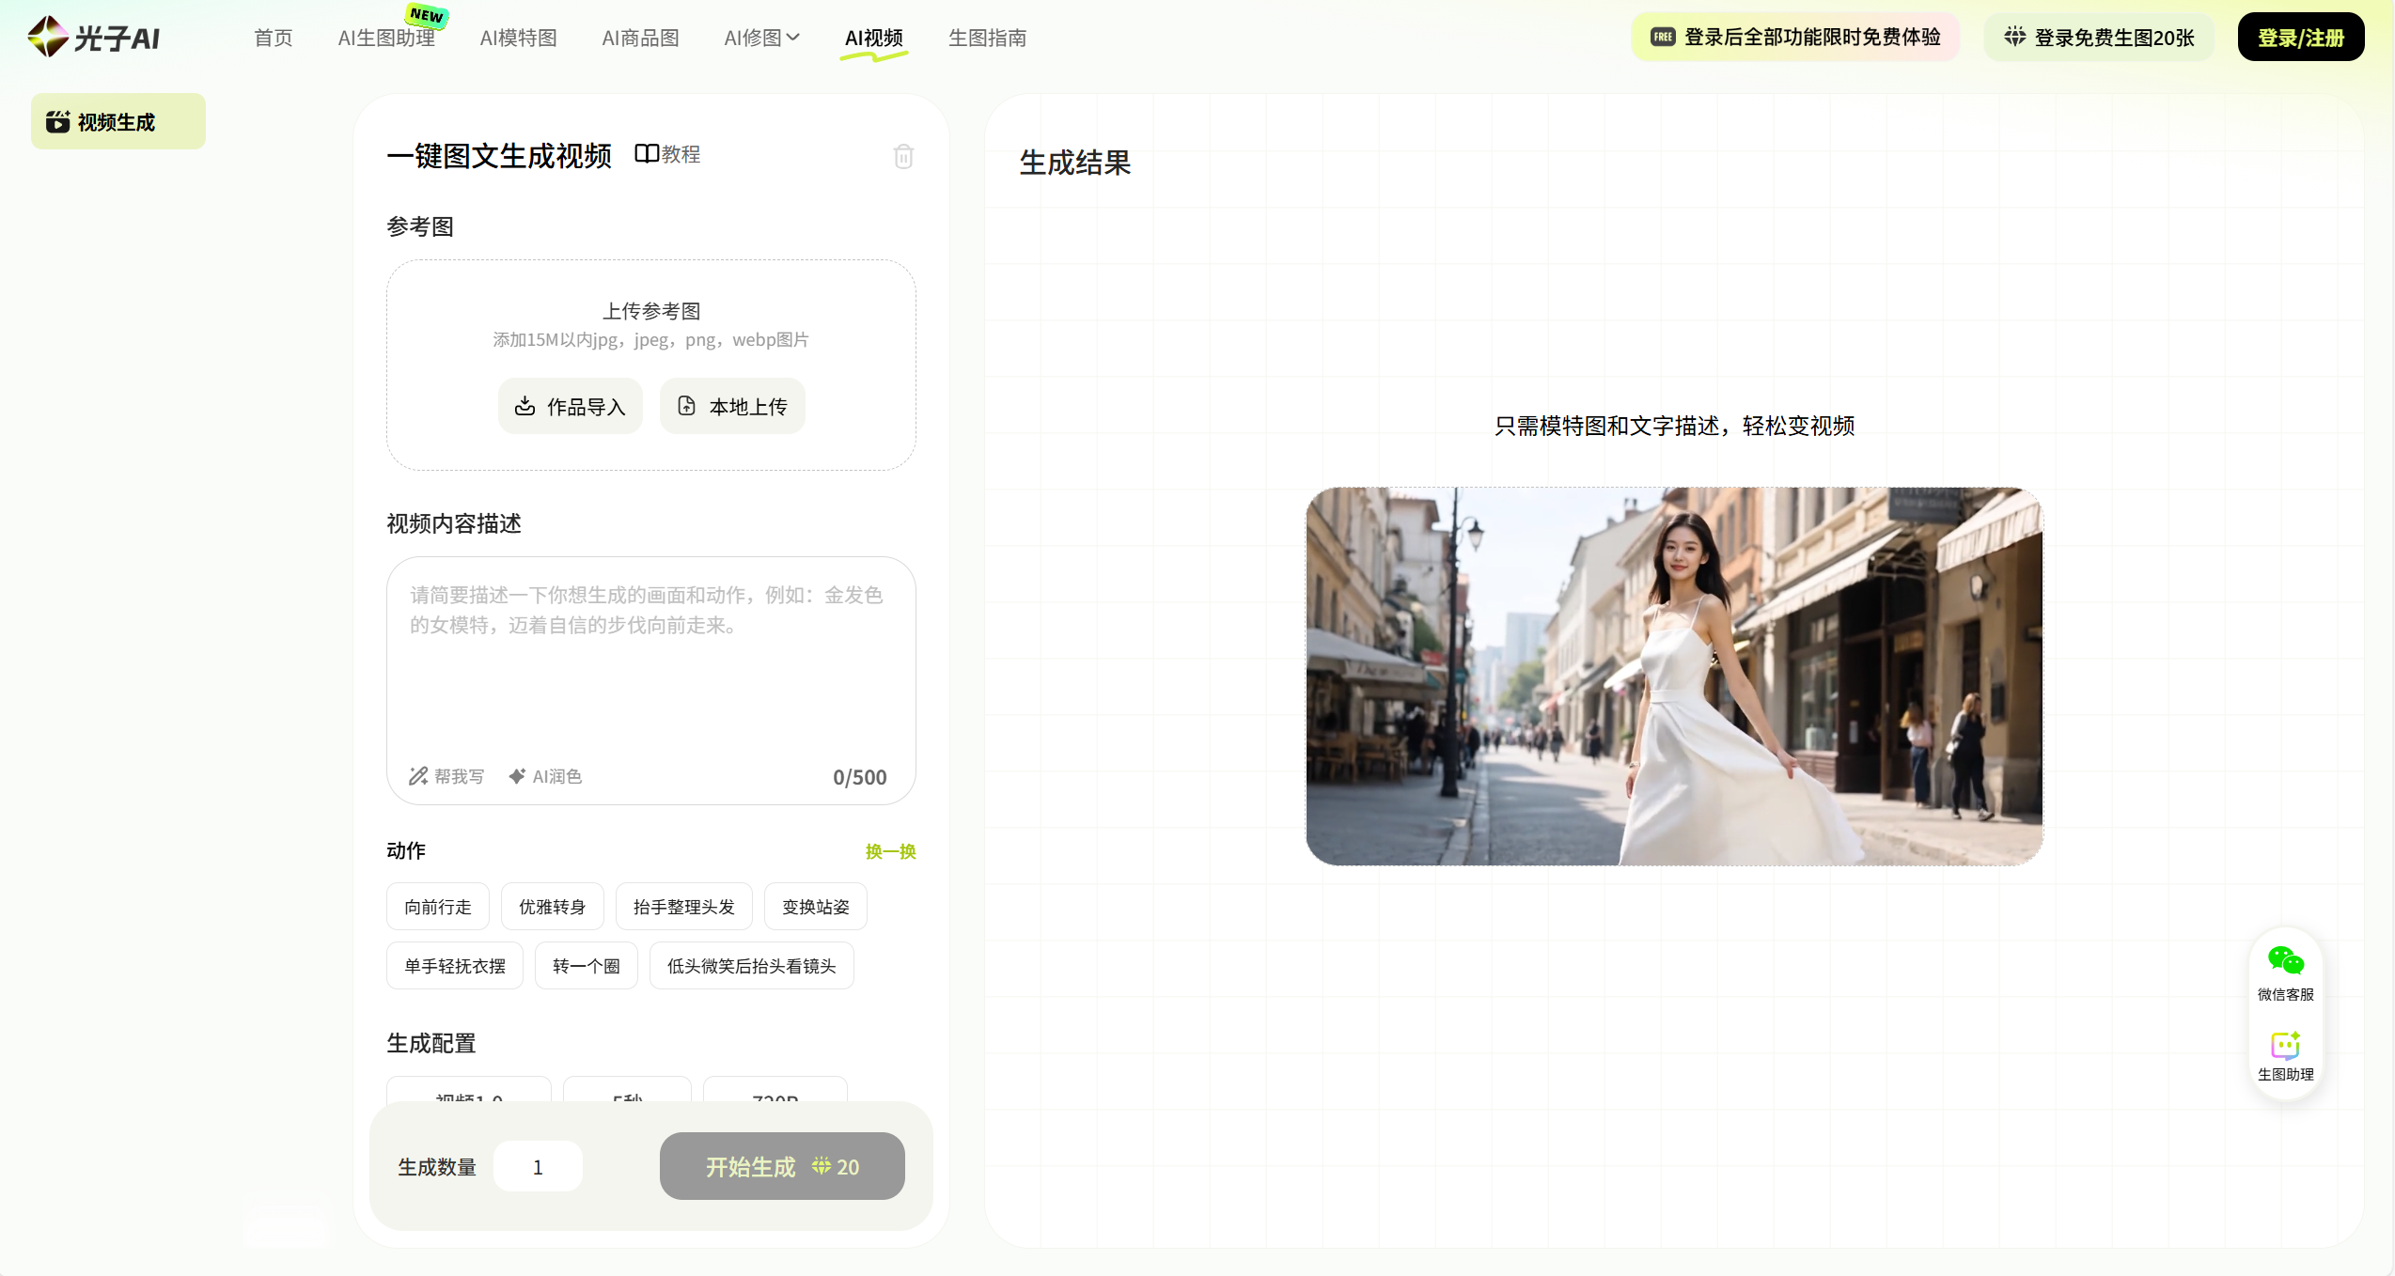The image size is (2395, 1276).
Task: Select 视频生成 in the sidebar
Action: pyautogui.click(x=117, y=122)
